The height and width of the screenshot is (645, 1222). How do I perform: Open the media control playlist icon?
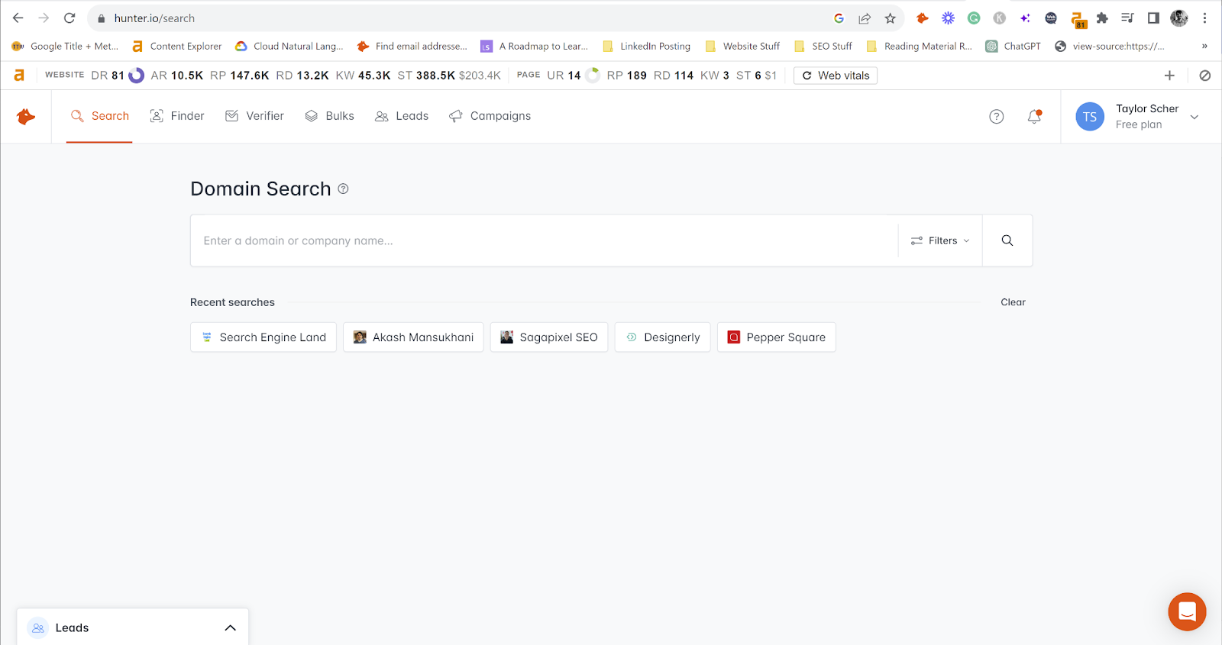(x=1127, y=18)
